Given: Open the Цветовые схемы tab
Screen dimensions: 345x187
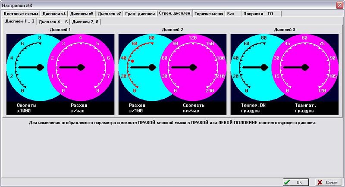Looking at the screenshot, I should 21,14.
